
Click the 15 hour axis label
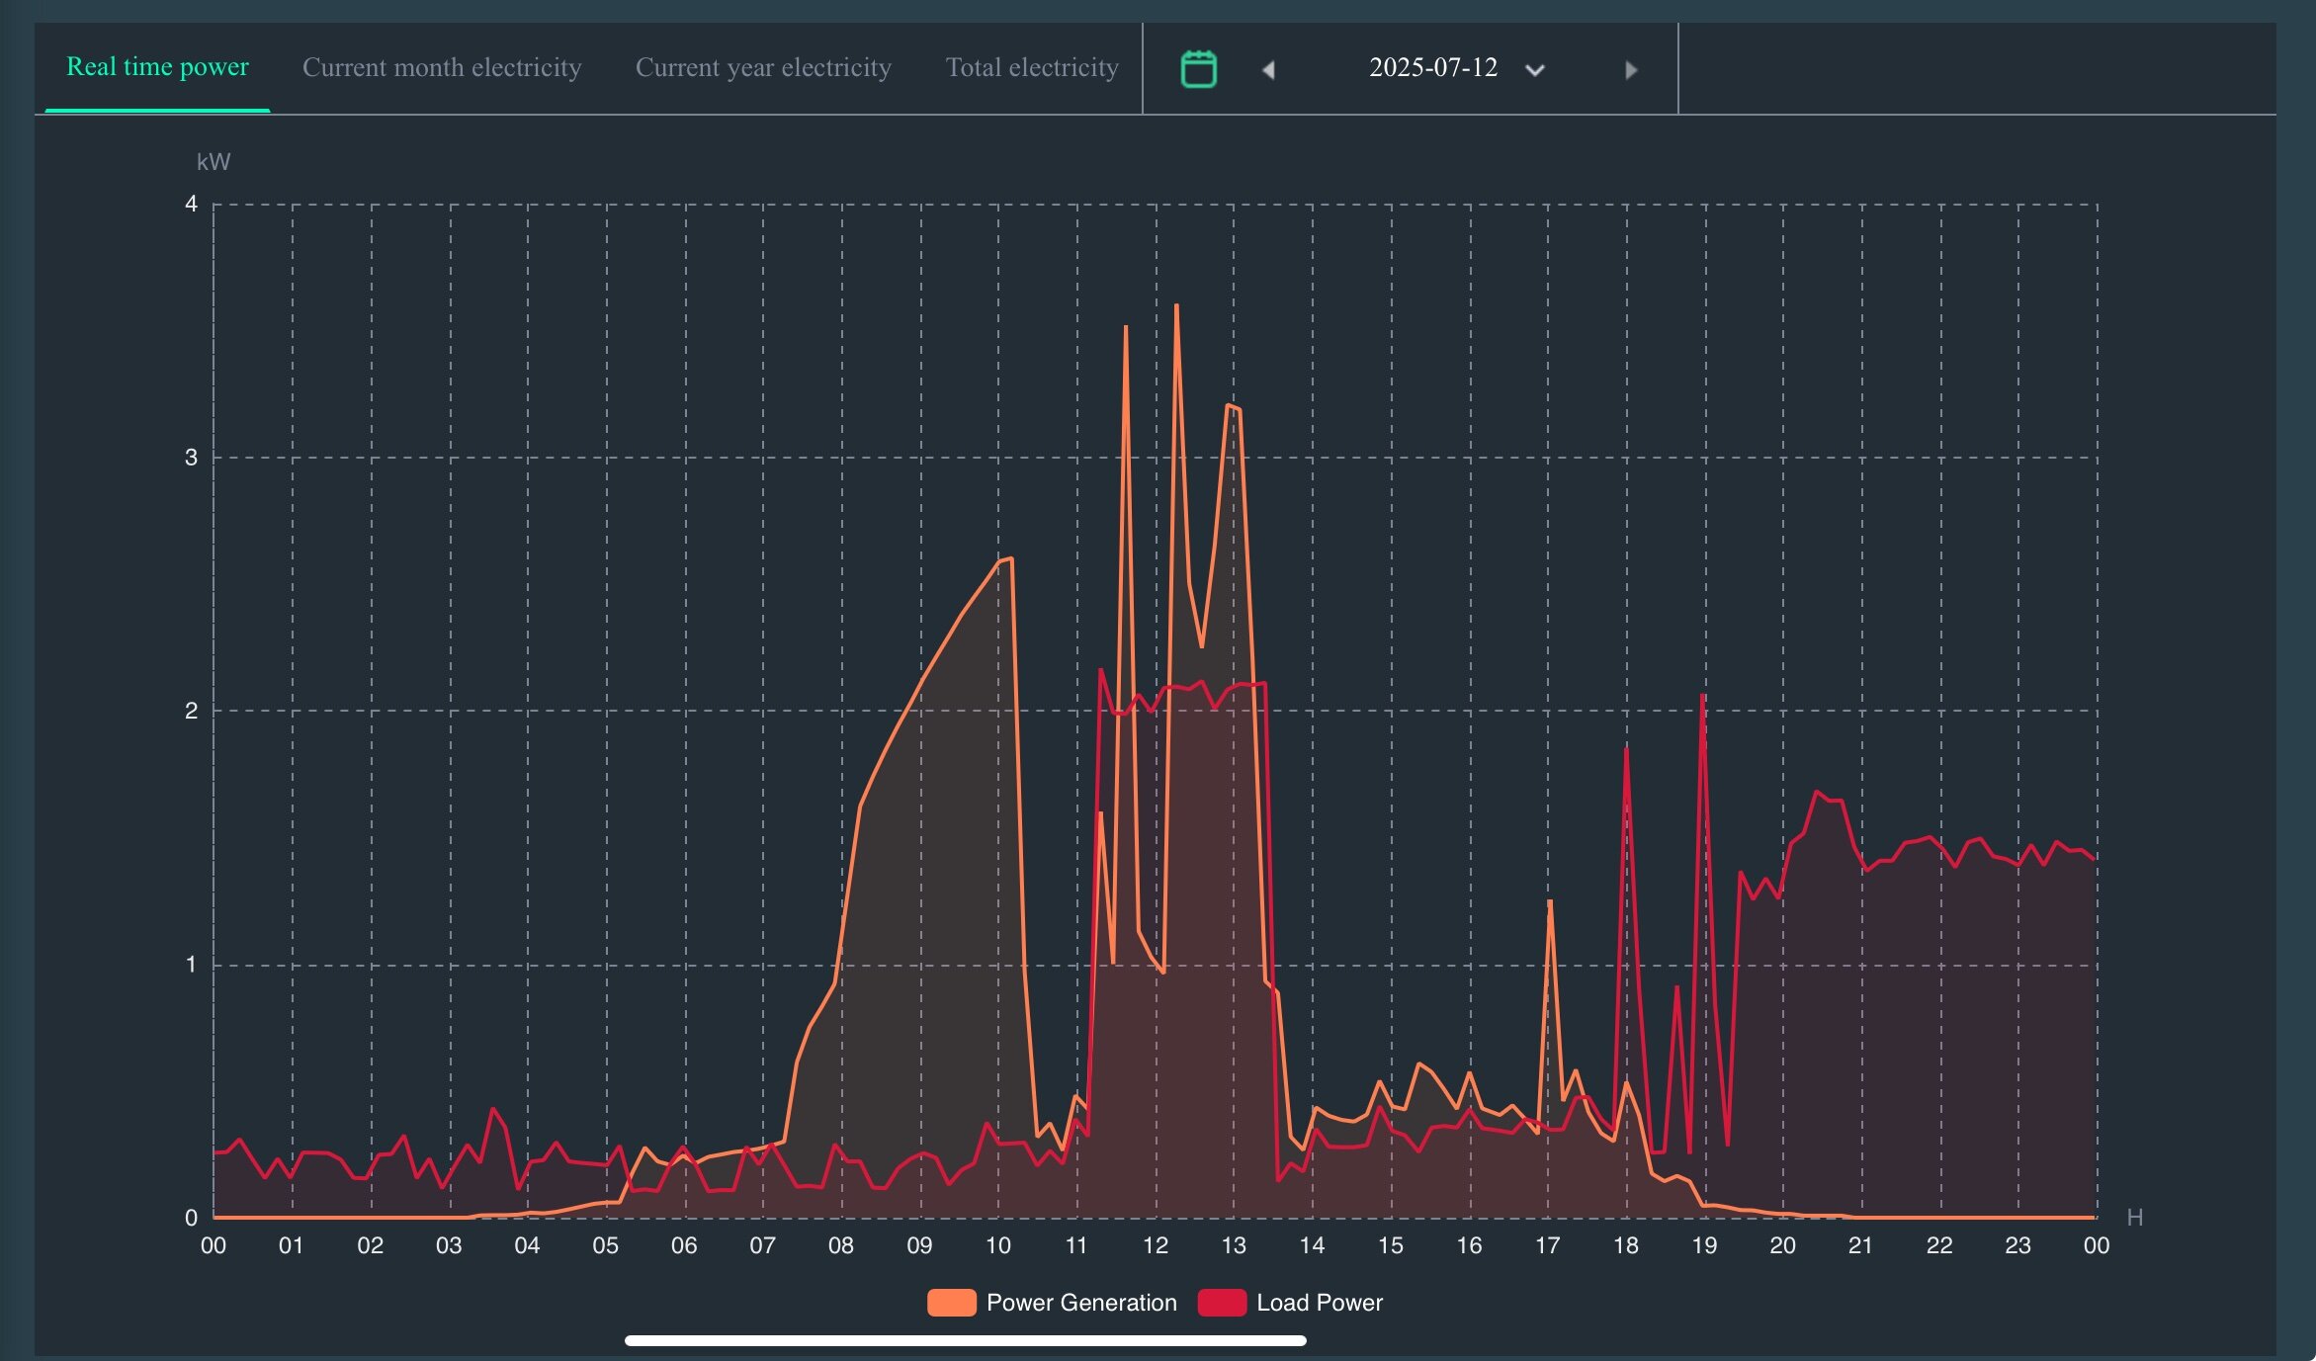click(1391, 1245)
